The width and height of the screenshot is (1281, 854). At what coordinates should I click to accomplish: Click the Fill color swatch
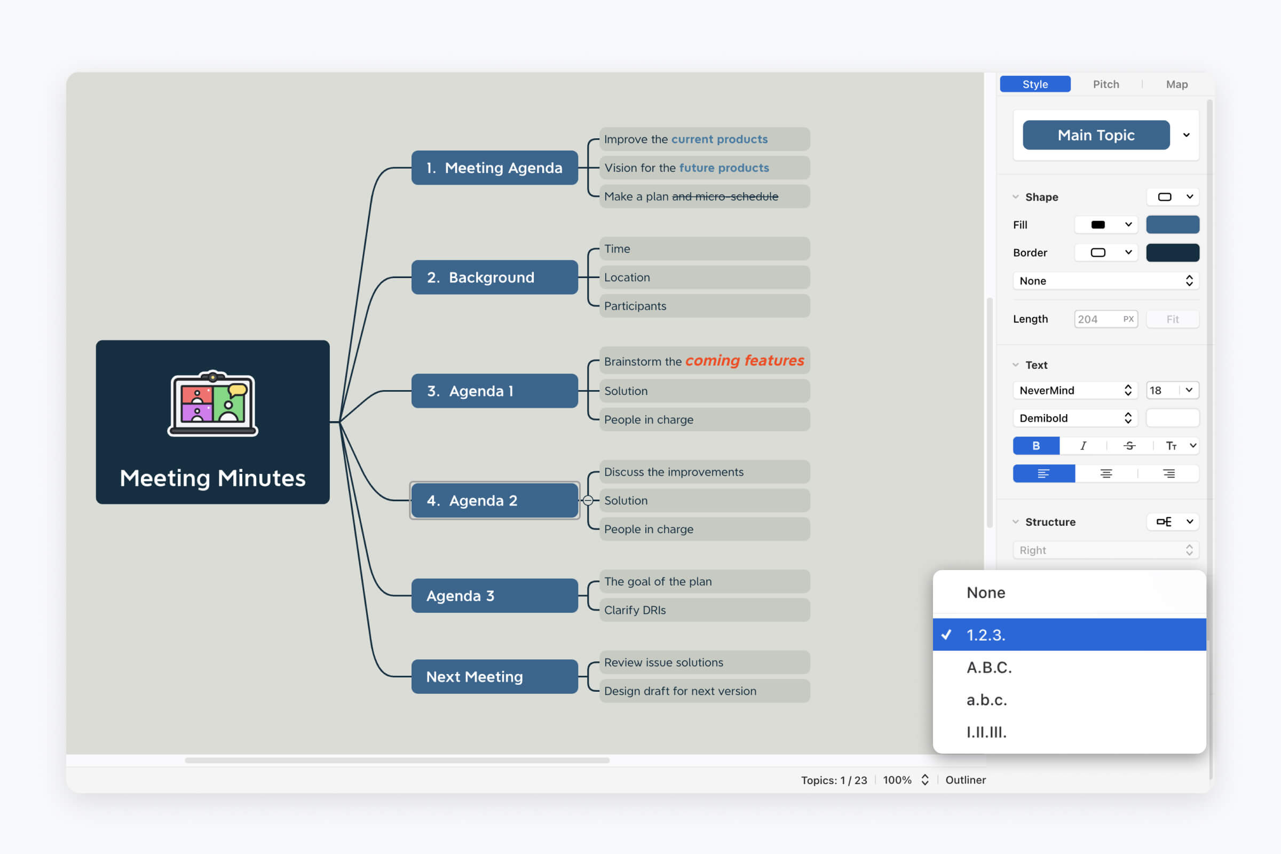coord(1173,224)
